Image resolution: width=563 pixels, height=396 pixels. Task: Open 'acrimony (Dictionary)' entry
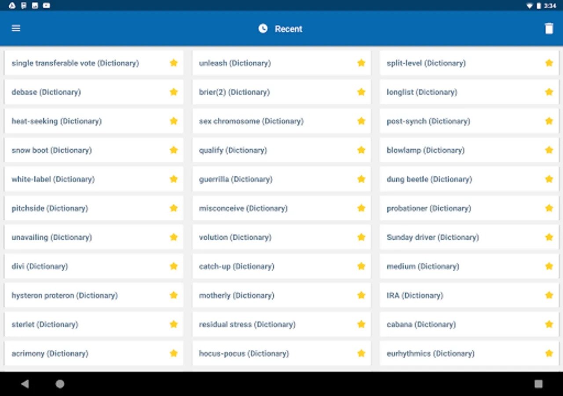coord(94,353)
